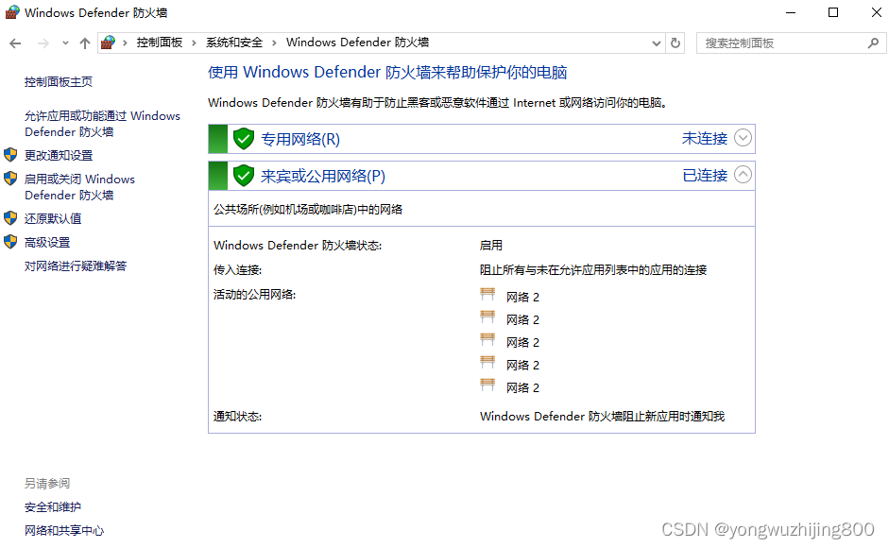Click the search magnifier icon
889x548 pixels.
873,43
